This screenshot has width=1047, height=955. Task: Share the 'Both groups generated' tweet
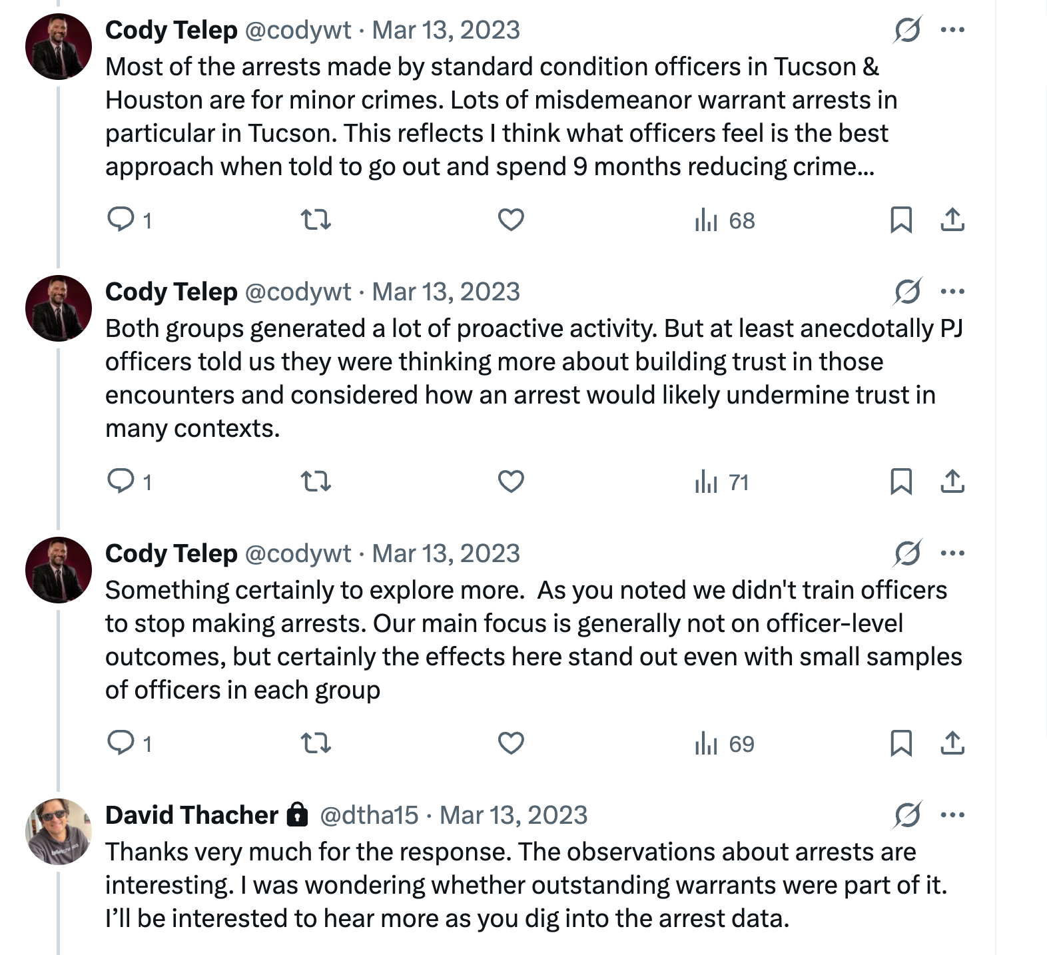click(x=952, y=481)
